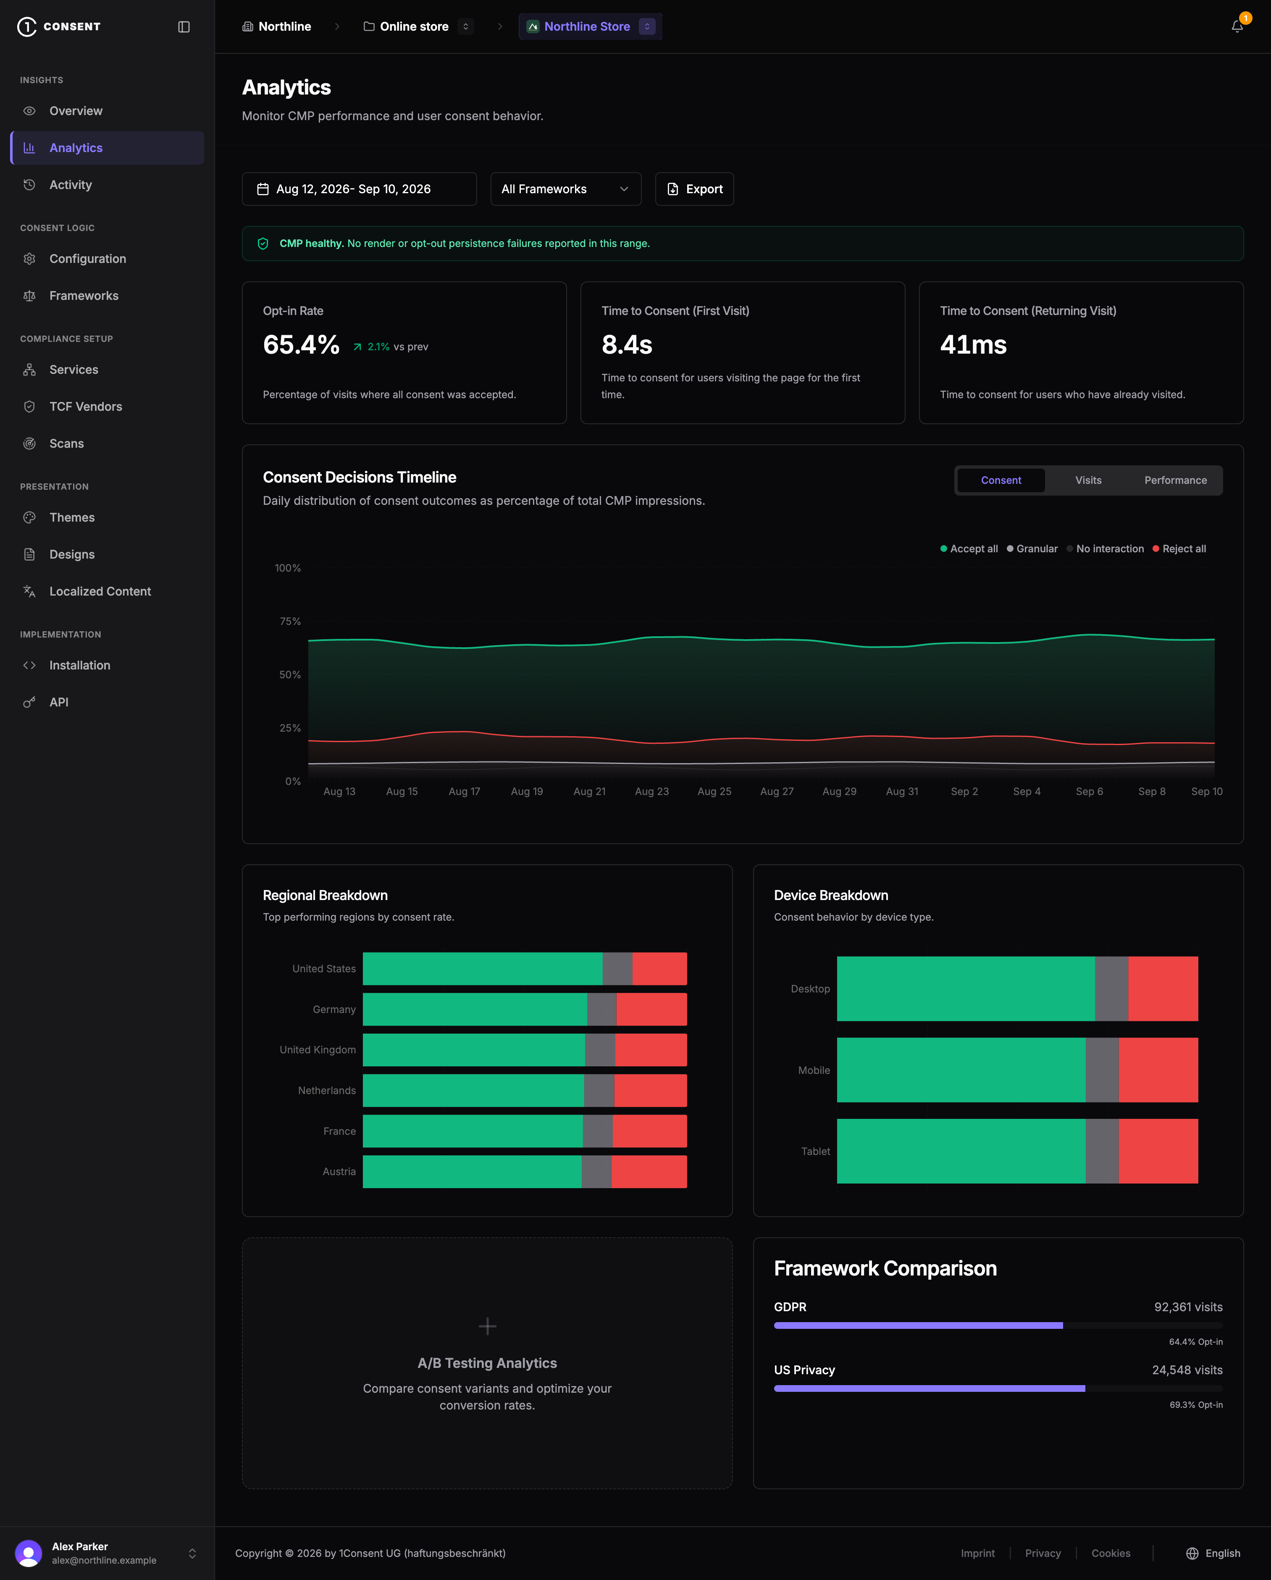Click the Designs document icon
Viewport: 1271px width, 1580px height.
click(29, 554)
